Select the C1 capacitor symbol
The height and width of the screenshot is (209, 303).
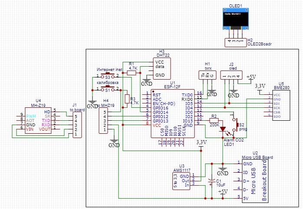[211, 181]
